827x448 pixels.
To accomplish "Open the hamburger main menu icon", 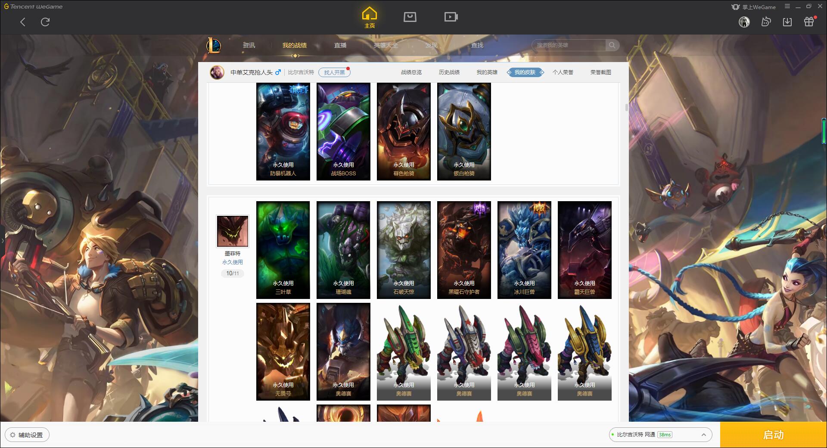I will (787, 6).
